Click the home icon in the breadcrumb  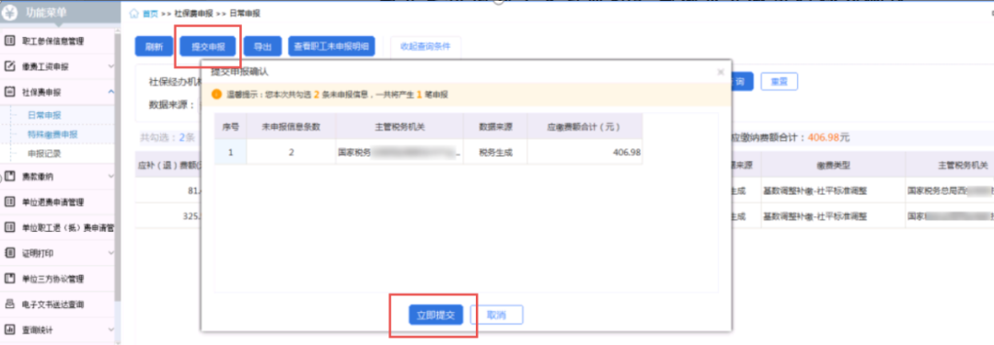coord(133,13)
